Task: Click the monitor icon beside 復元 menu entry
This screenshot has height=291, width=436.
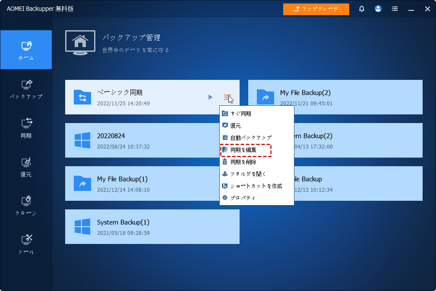Action: point(225,125)
